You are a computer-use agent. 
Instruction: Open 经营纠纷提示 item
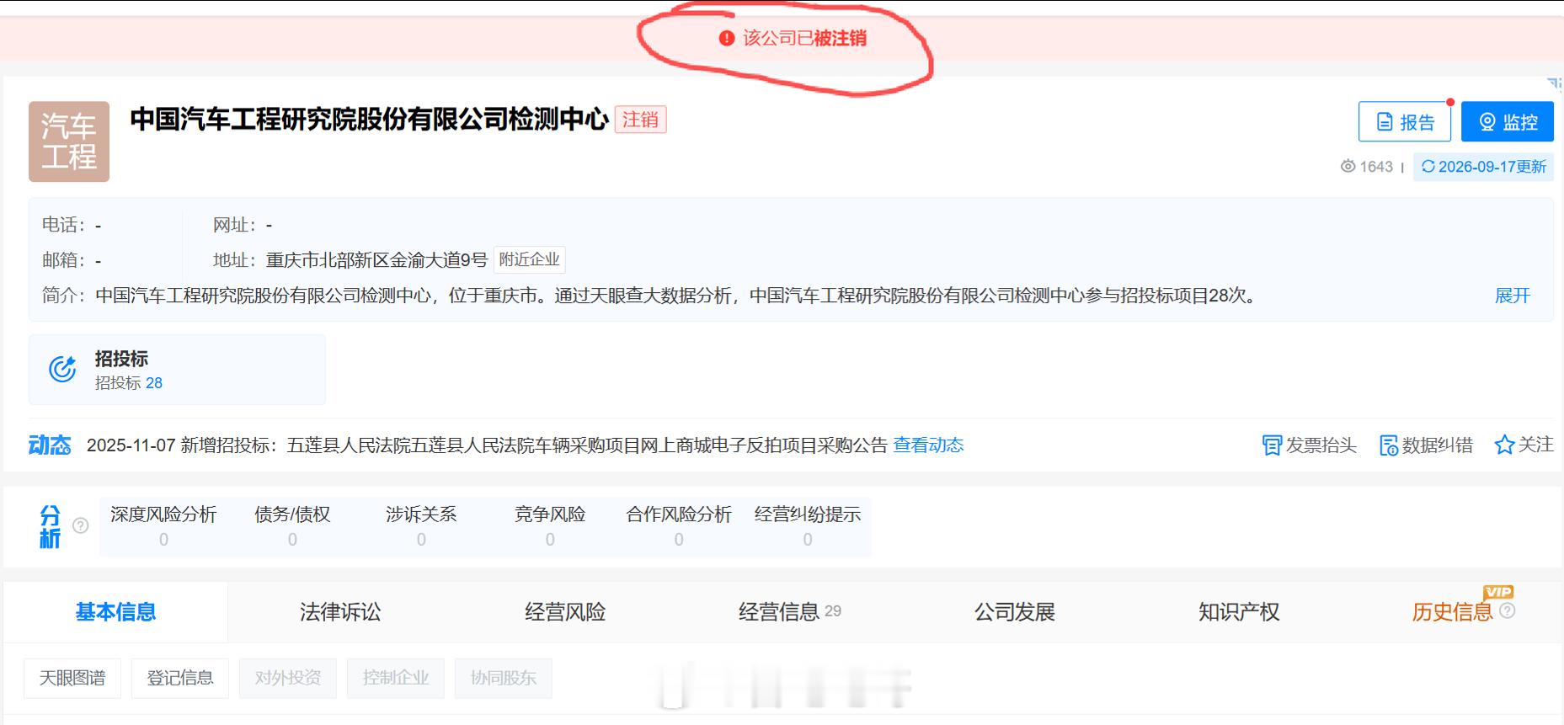pyautogui.click(x=808, y=526)
